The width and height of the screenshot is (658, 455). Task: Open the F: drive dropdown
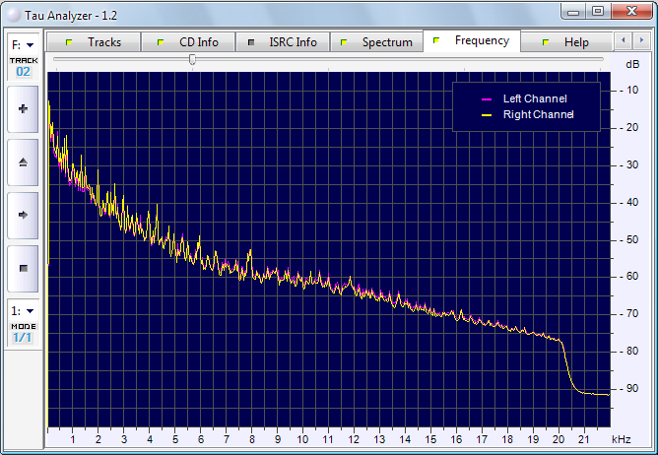pyautogui.click(x=23, y=44)
